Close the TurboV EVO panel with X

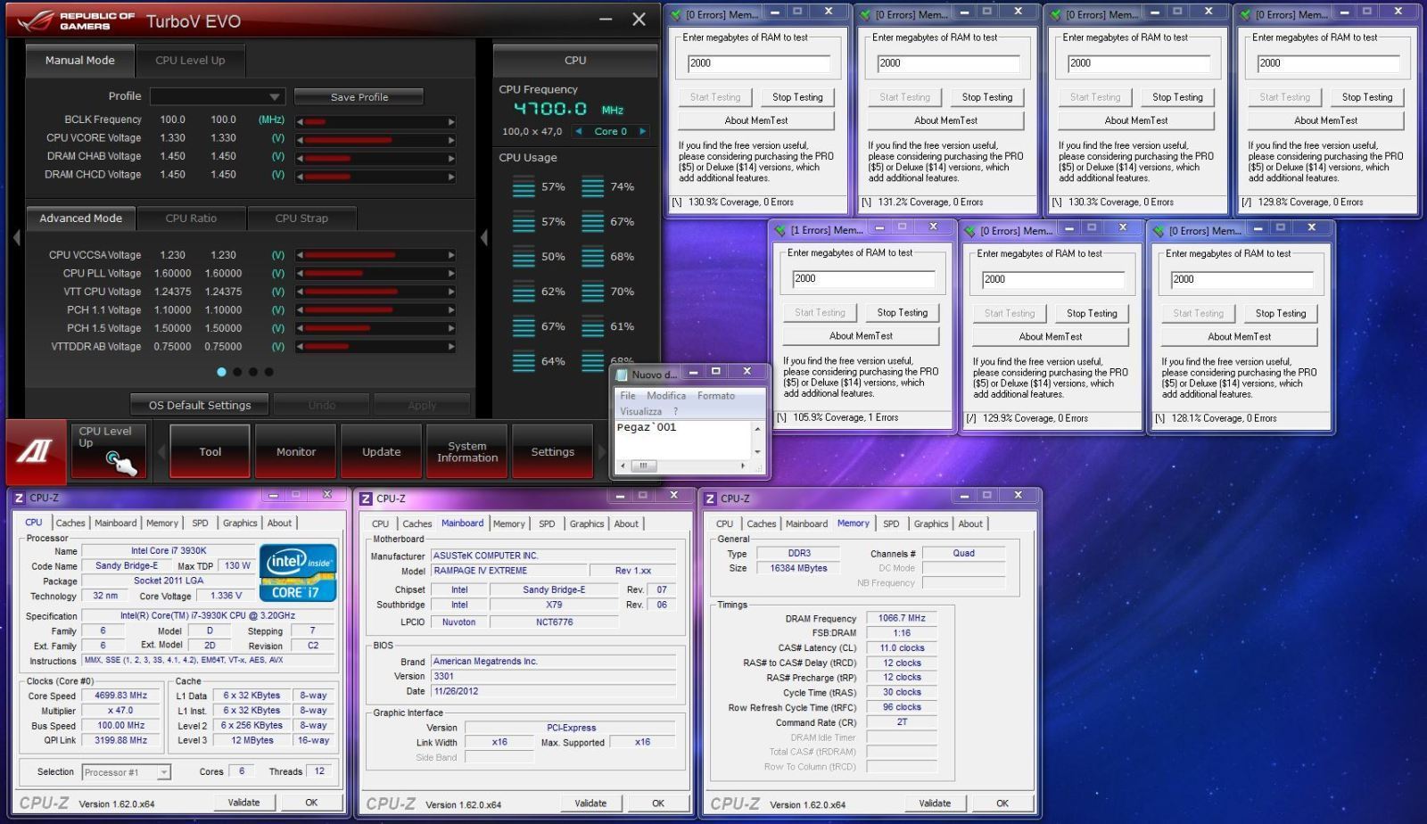point(639,20)
